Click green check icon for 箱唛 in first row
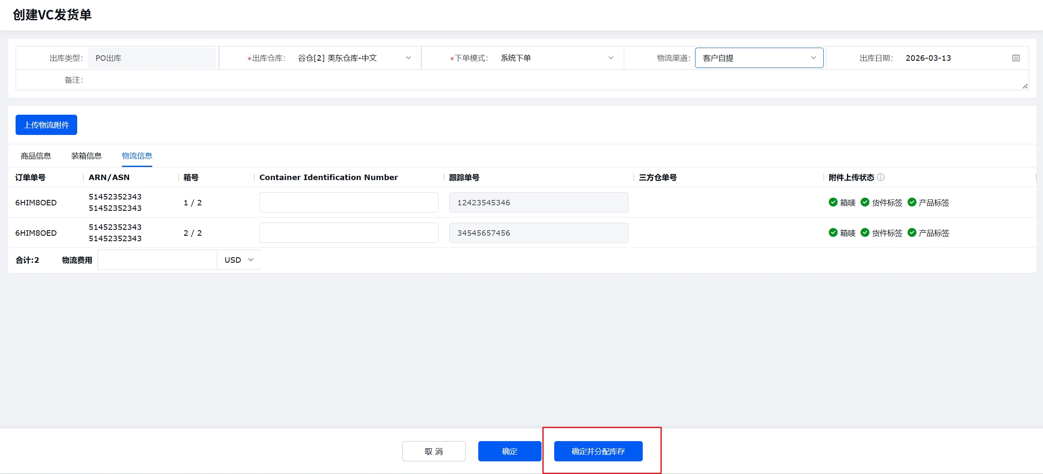This screenshot has height=474, width=1043. [833, 202]
